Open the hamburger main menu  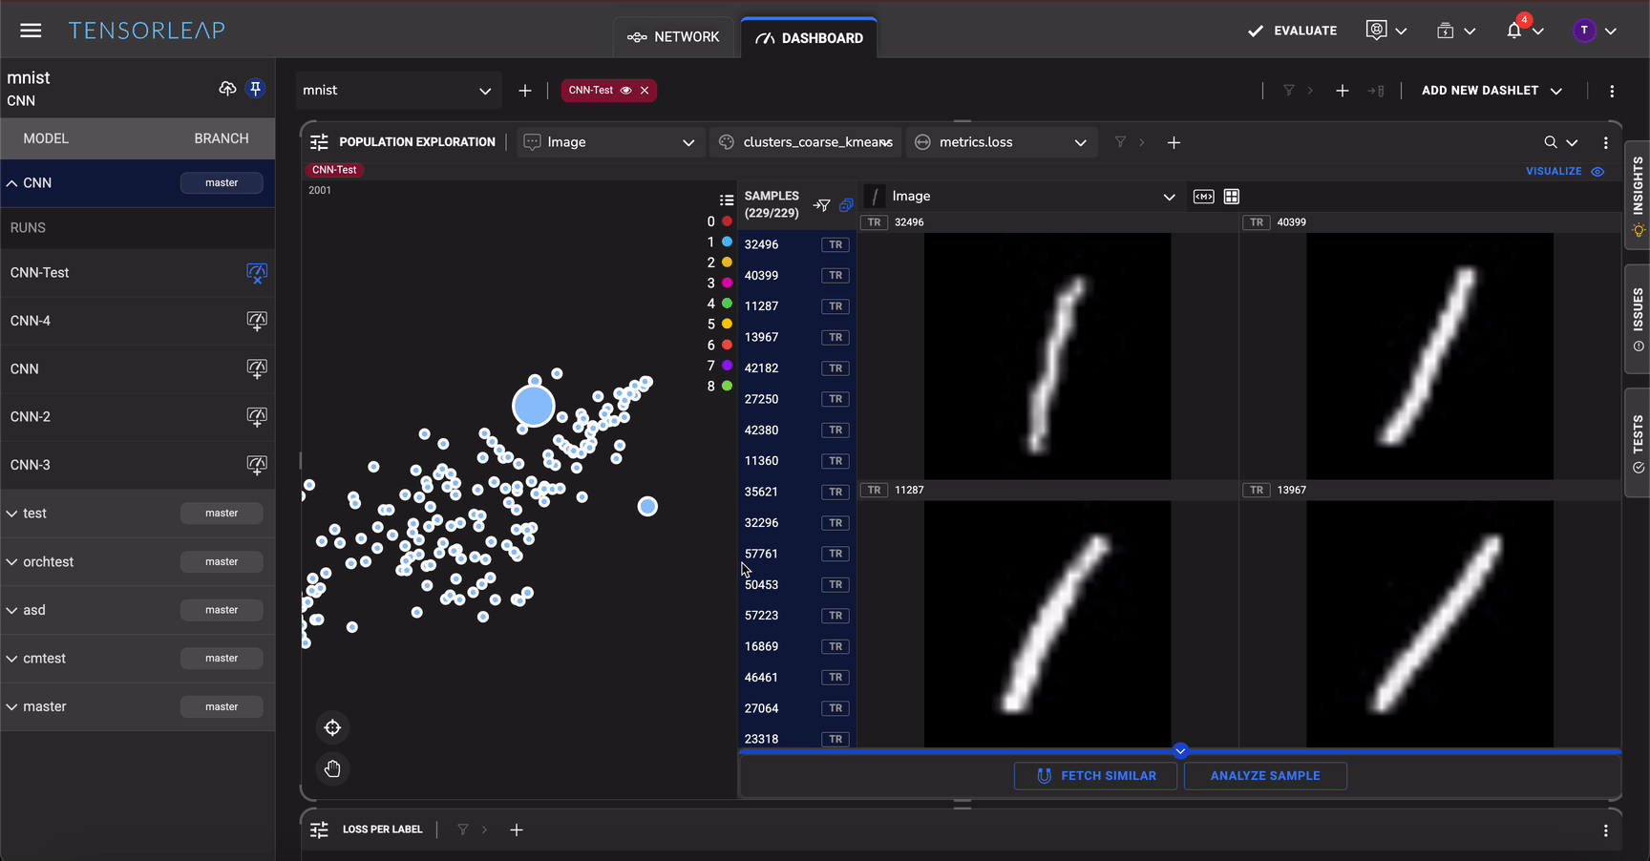point(31,31)
